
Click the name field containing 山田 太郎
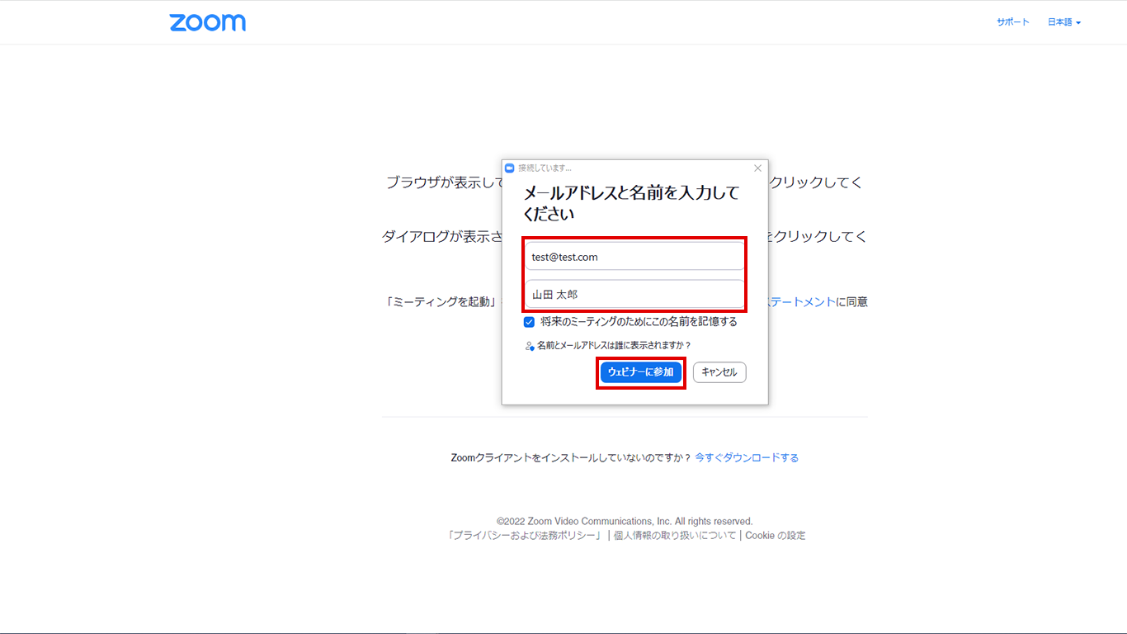634,294
